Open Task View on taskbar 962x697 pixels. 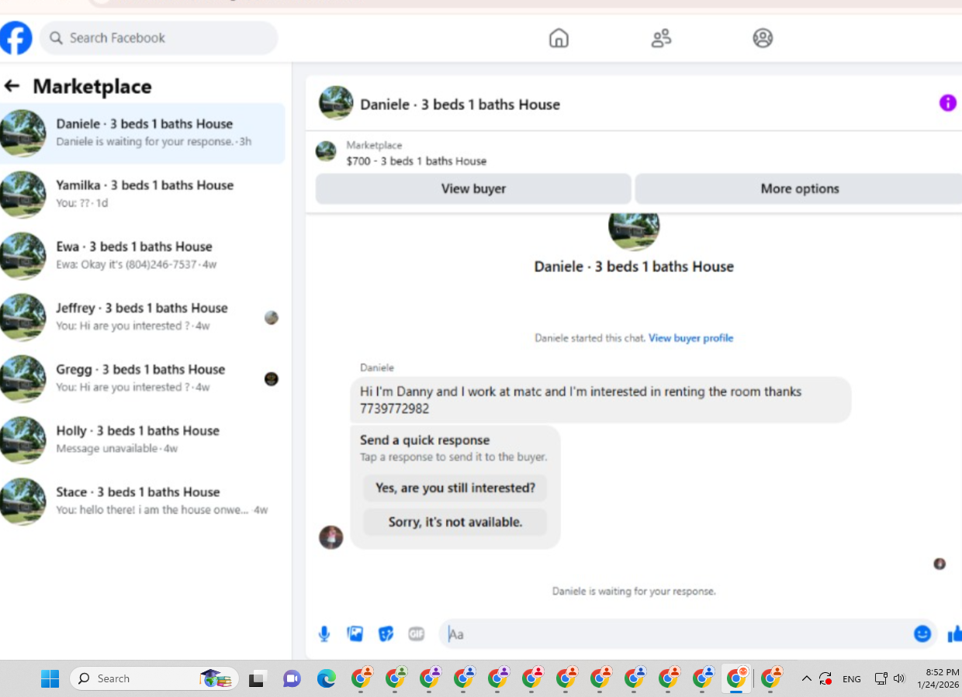pyautogui.click(x=257, y=679)
